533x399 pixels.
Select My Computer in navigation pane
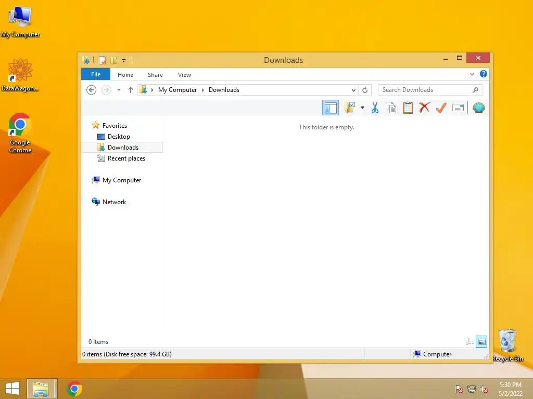coord(122,180)
